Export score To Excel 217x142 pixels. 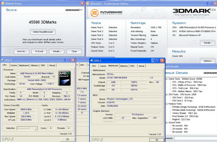(39, 51)
